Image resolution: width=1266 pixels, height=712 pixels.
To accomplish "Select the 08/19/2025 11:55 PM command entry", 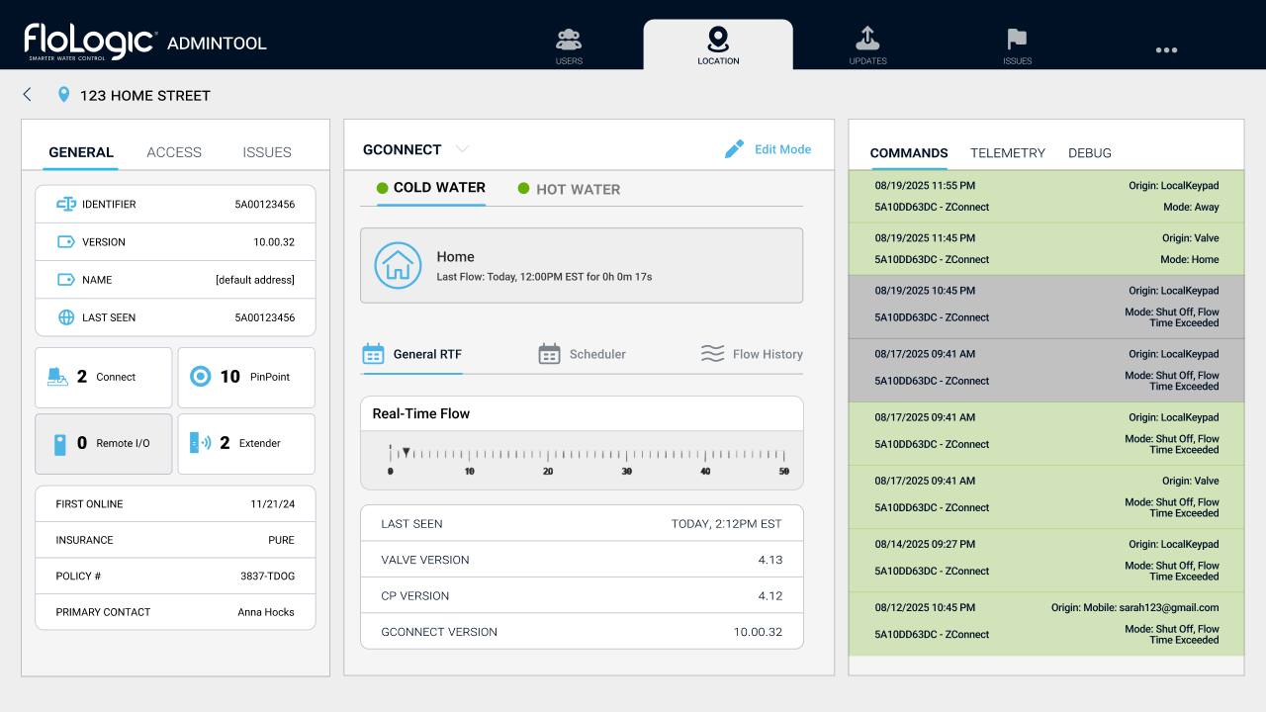I will 1045,196.
